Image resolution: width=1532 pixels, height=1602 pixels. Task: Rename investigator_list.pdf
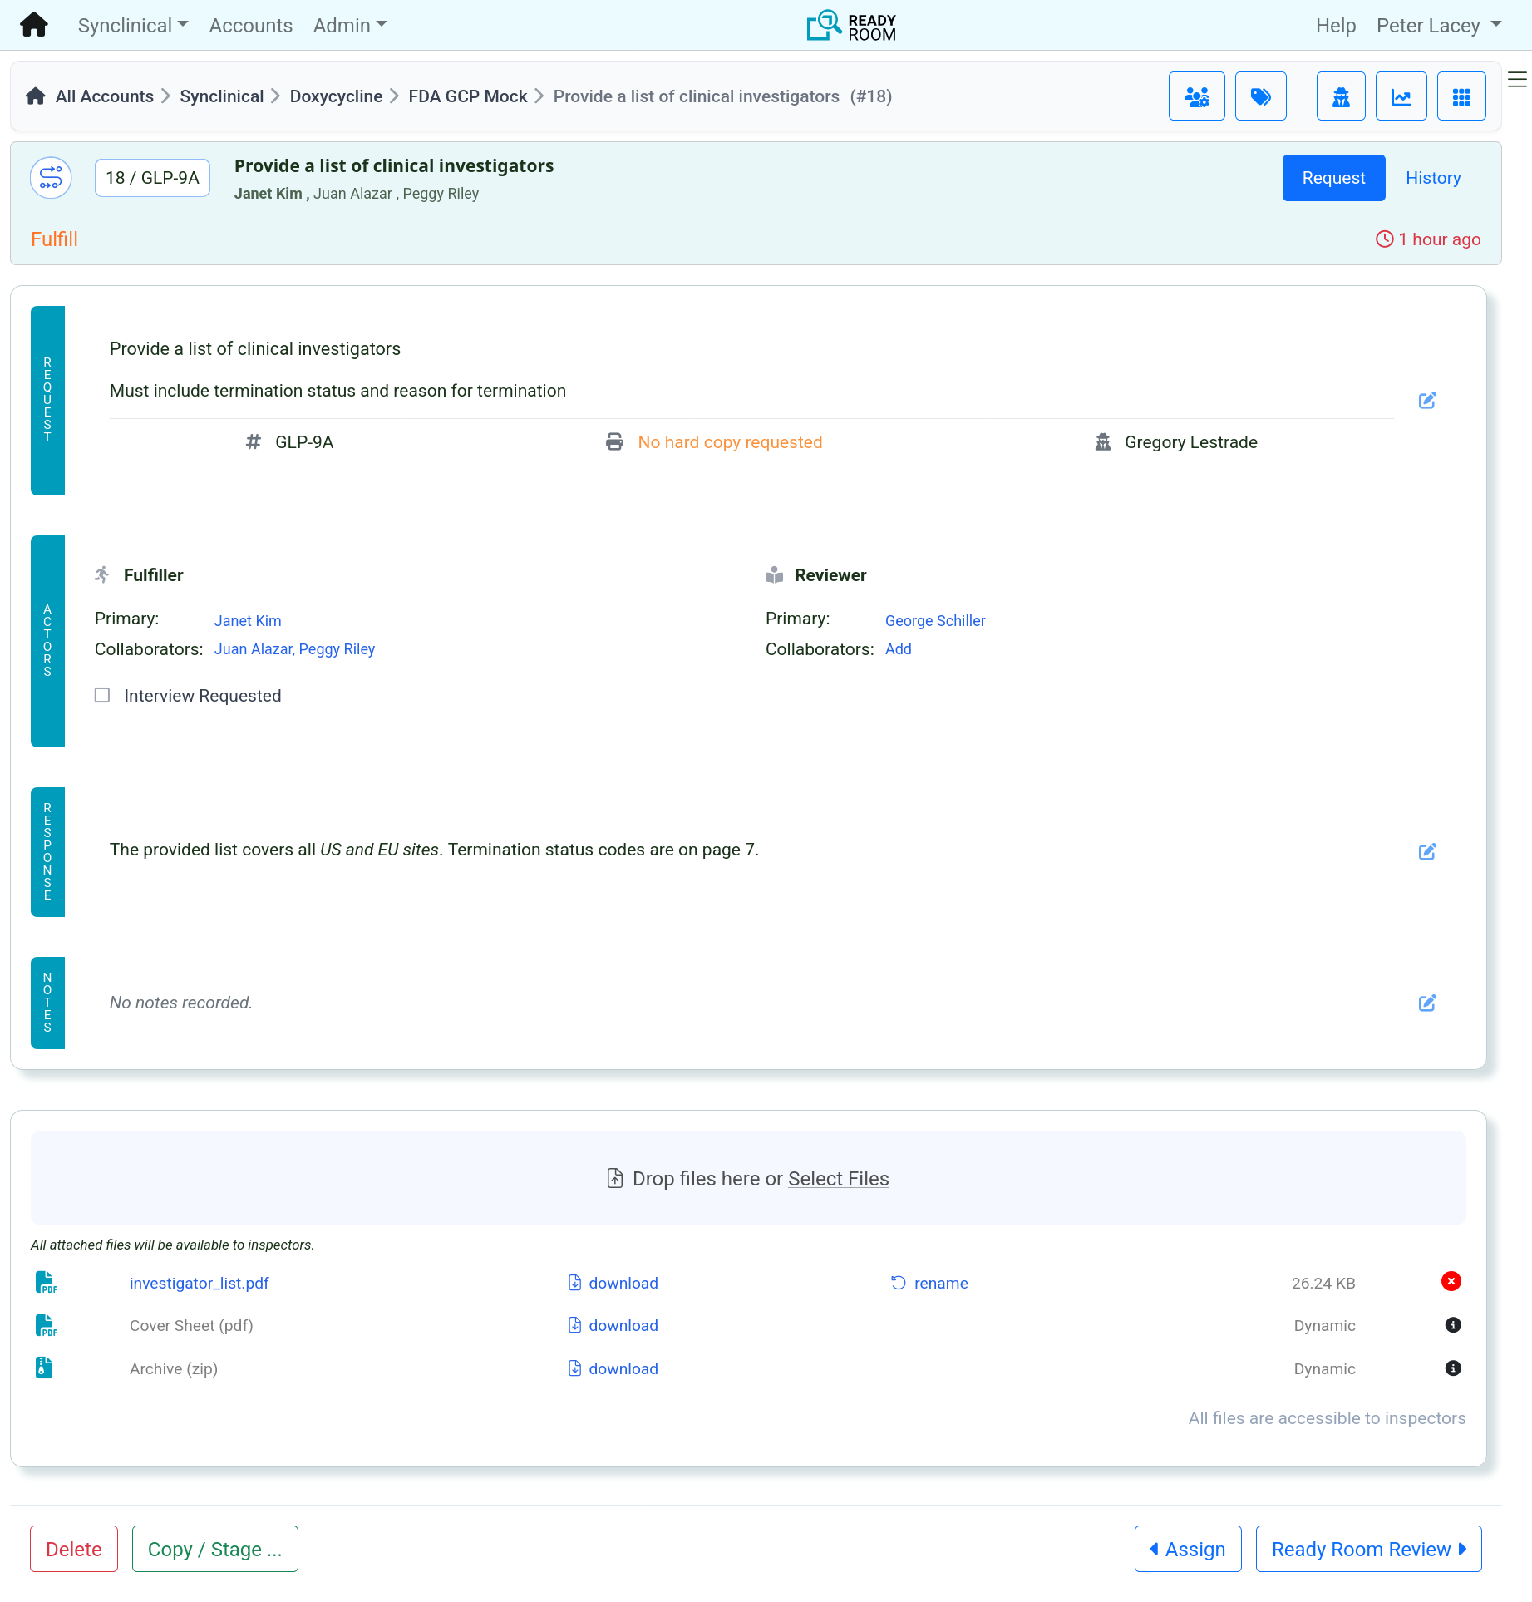929,1284
